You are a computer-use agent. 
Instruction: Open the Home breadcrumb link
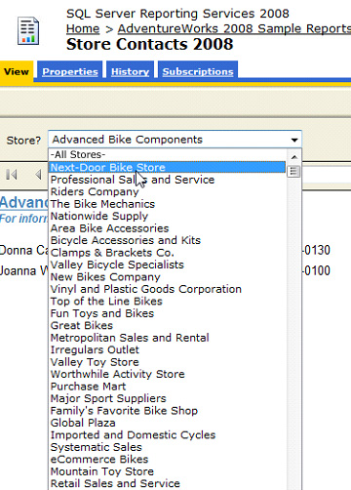pyautogui.click(x=83, y=28)
